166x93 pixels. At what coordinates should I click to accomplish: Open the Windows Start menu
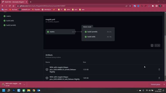click(4, 90)
